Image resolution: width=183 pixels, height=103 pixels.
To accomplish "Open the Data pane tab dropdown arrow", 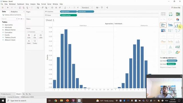I will pos(24,11).
